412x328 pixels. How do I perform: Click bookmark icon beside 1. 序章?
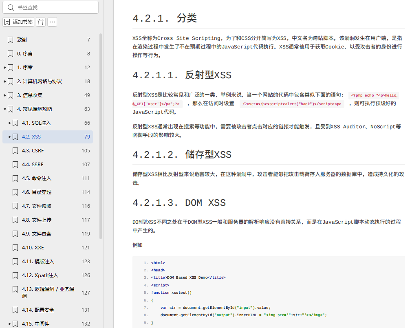point(10,68)
